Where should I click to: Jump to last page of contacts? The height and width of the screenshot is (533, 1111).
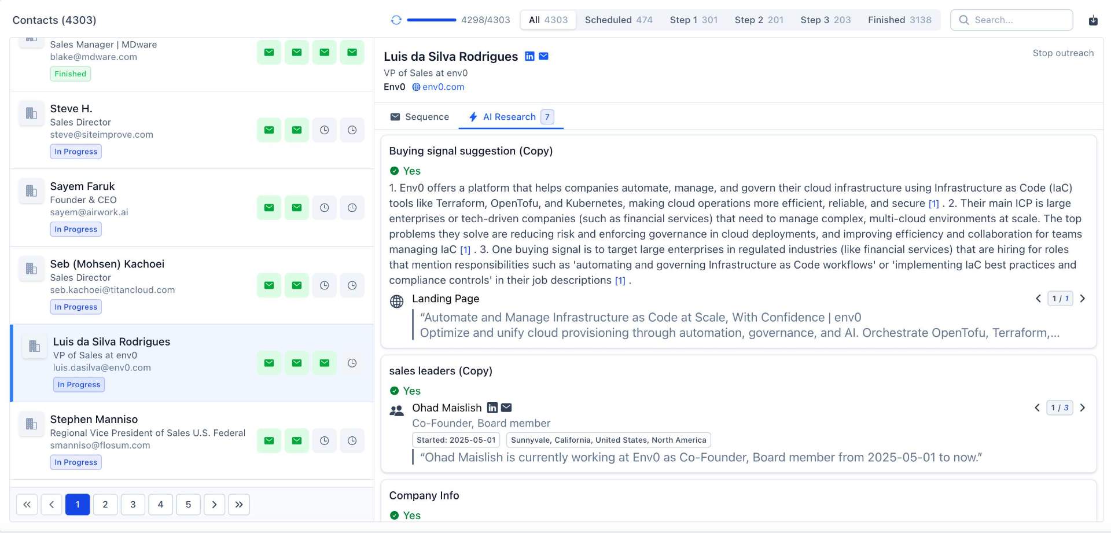[x=239, y=505]
